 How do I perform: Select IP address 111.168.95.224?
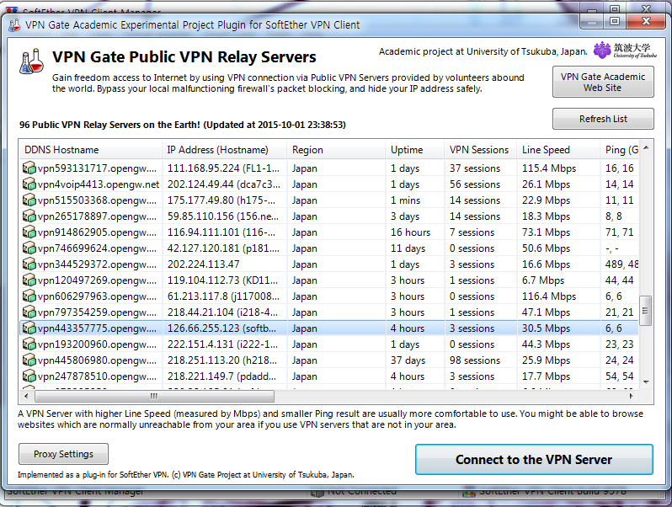pyautogui.click(x=223, y=168)
